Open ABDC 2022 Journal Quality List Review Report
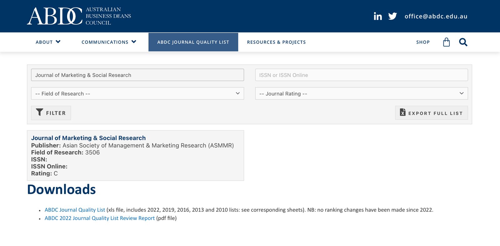Viewport: 500px width, 246px height. point(100,218)
